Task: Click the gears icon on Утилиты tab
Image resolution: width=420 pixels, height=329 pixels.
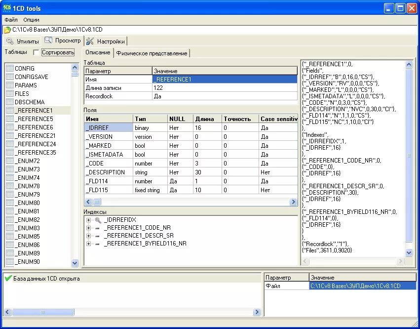Action: pyautogui.click(x=10, y=41)
